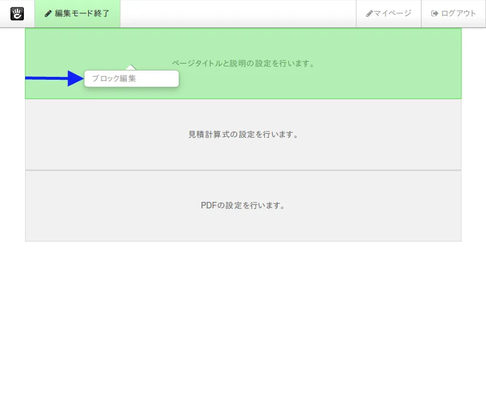The height and width of the screenshot is (401, 486).
Task: Exit edit mode via 編集モード終了
Action: pos(77,14)
